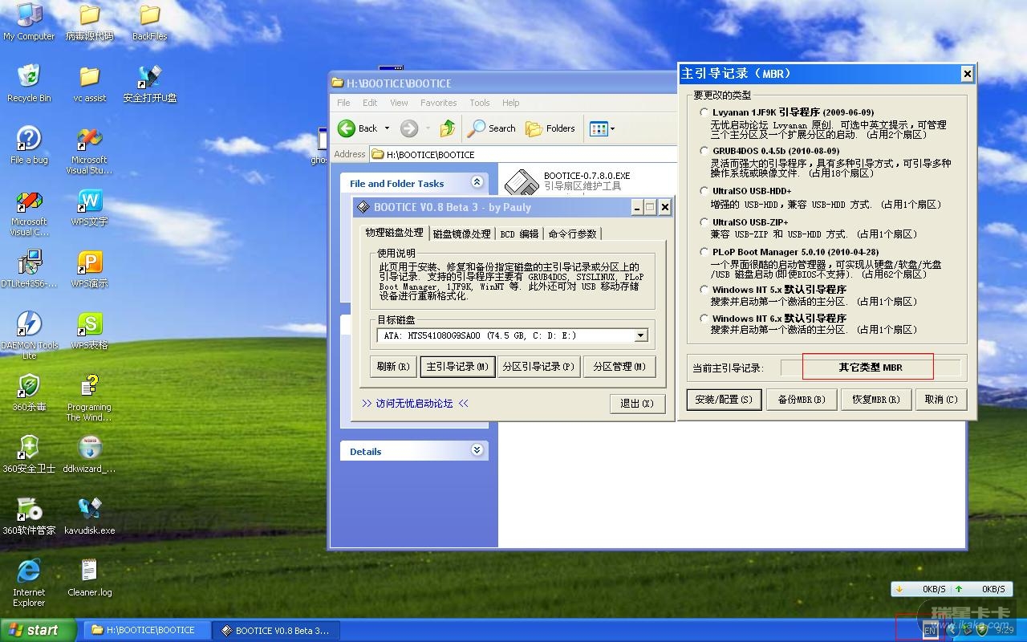
Task: Select Windows NT 5.x 默认引导程序 option
Action: point(704,290)
